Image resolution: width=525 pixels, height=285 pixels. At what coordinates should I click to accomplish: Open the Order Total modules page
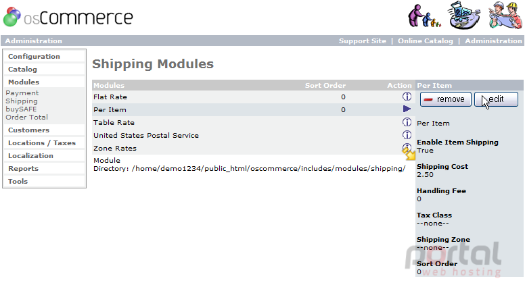click(x=27, y=118)
